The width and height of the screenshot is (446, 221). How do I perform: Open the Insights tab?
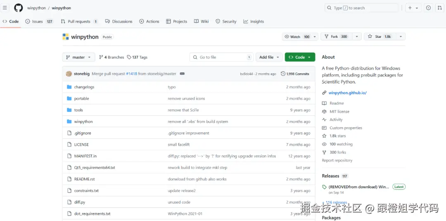pyautogui.click(x=254, y=21)
